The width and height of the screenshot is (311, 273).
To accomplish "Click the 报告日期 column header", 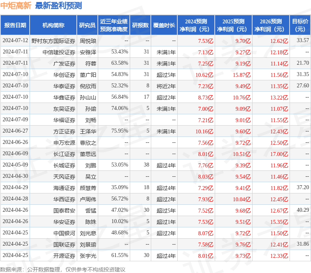I will coord(15,25).
